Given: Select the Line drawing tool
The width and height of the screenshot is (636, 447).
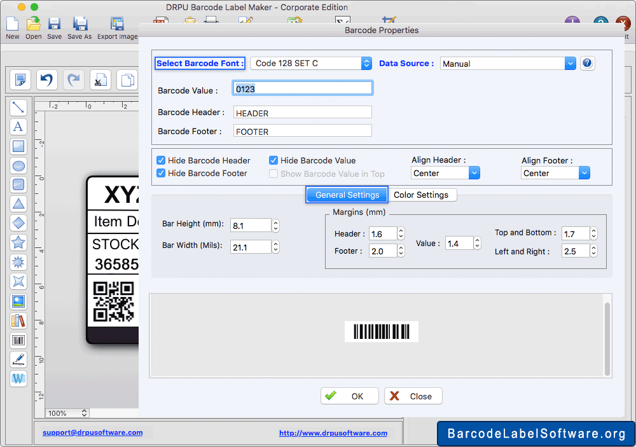Looking at the screenshot, I should (x=18, y=107).
